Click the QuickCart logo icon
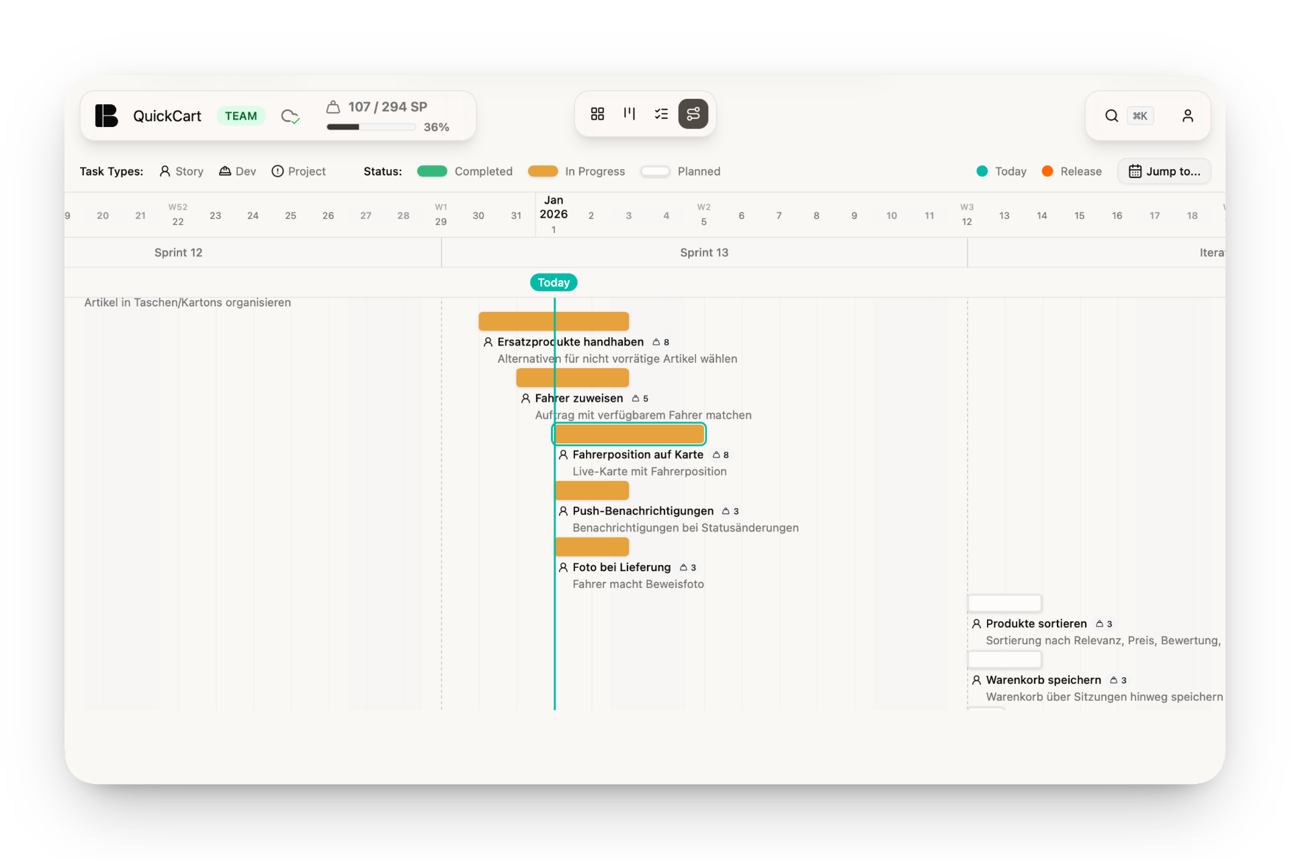 pos(106,115)
